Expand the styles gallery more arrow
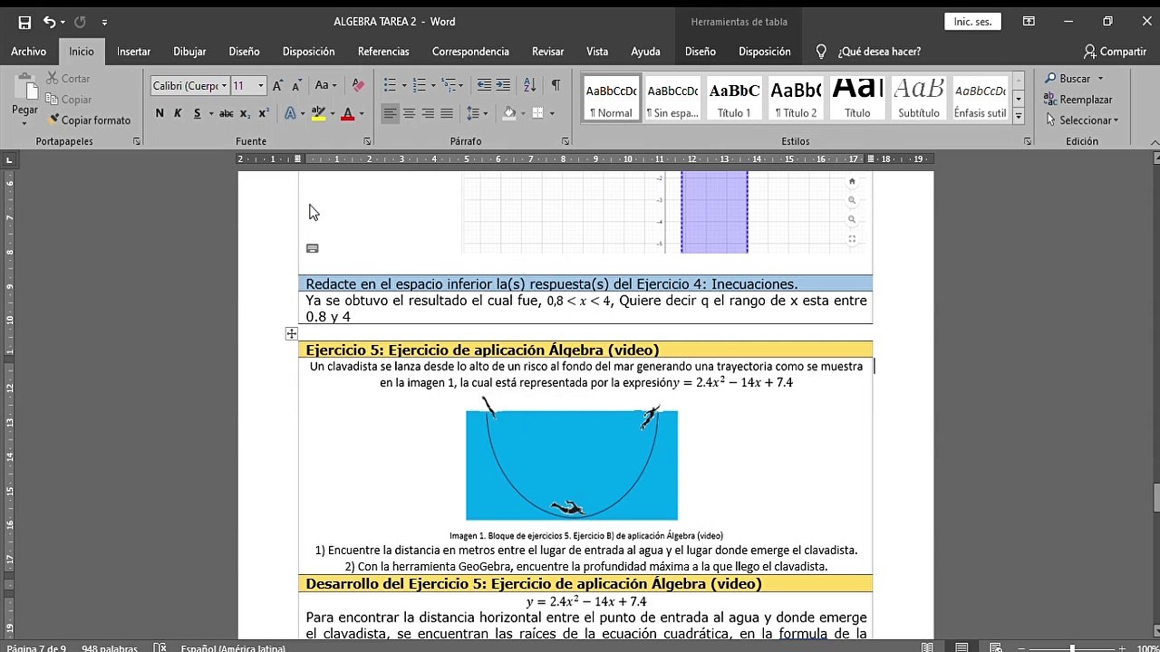Image resolution: width=1160 pixels, height=652 pixels. 1019,115
